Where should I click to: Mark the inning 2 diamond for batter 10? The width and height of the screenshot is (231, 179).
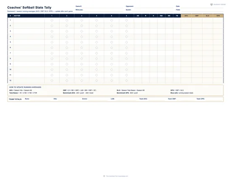(67, 69)
